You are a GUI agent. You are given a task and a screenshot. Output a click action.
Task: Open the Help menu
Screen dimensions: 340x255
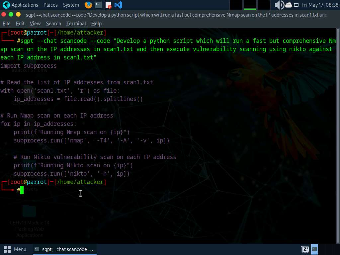(x=96, y=24)
